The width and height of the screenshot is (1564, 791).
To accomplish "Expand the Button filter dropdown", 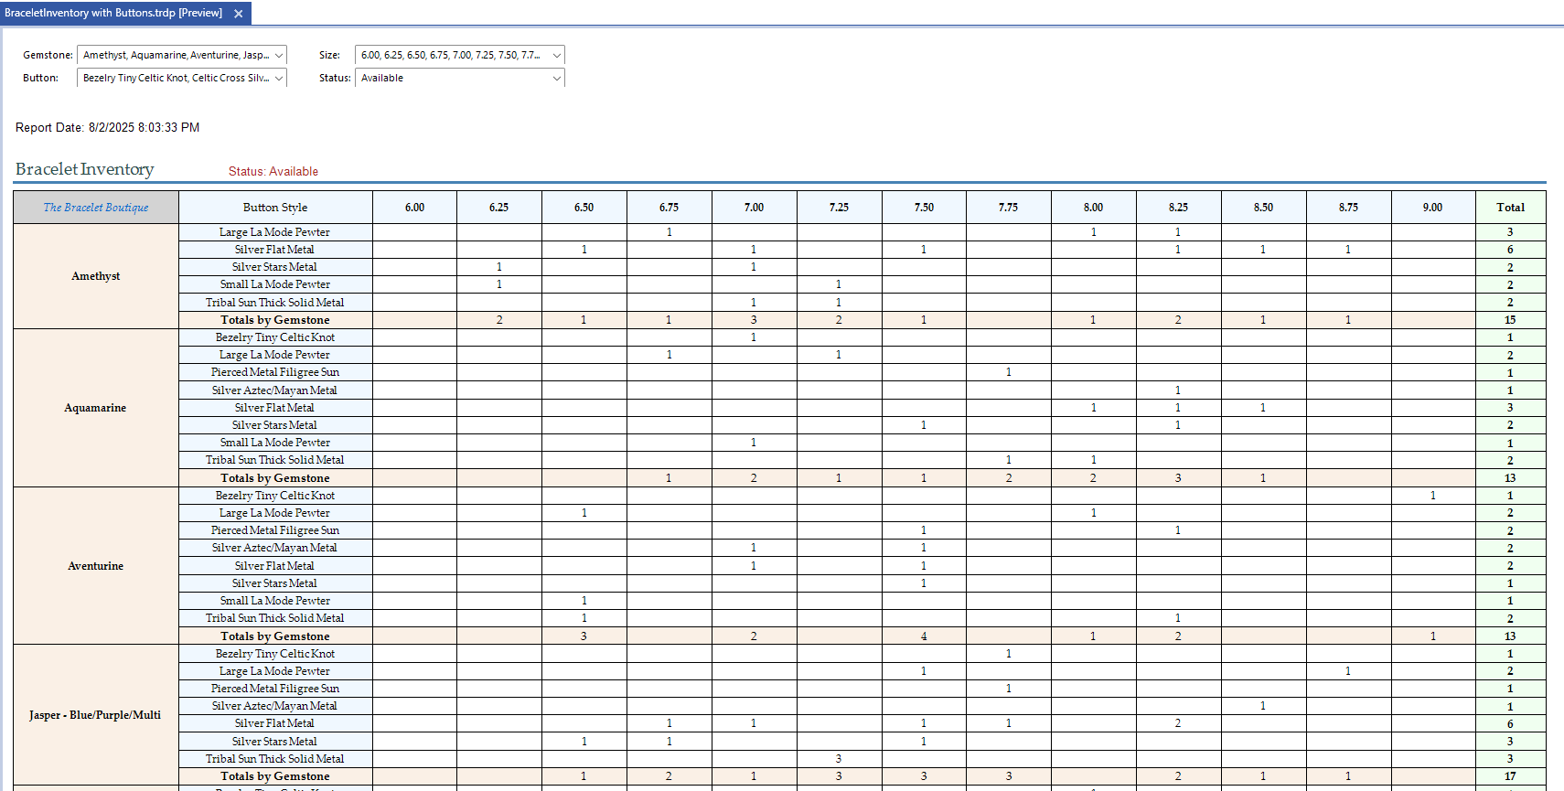I will tap(279, 79).
